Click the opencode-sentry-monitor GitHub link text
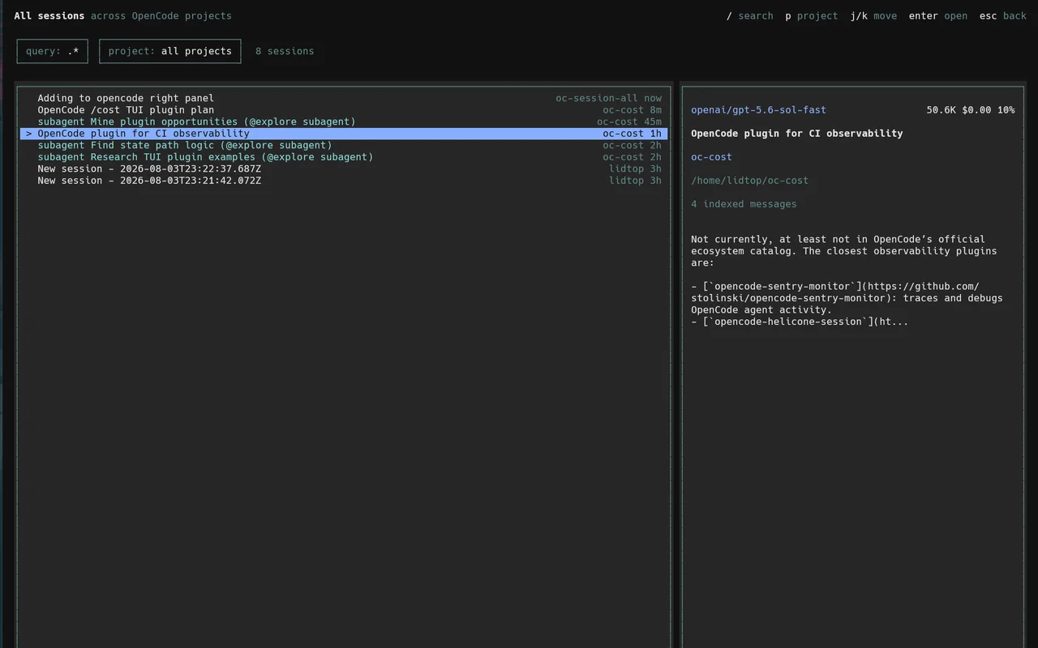Screen dimensions: 1038x648 847,292
